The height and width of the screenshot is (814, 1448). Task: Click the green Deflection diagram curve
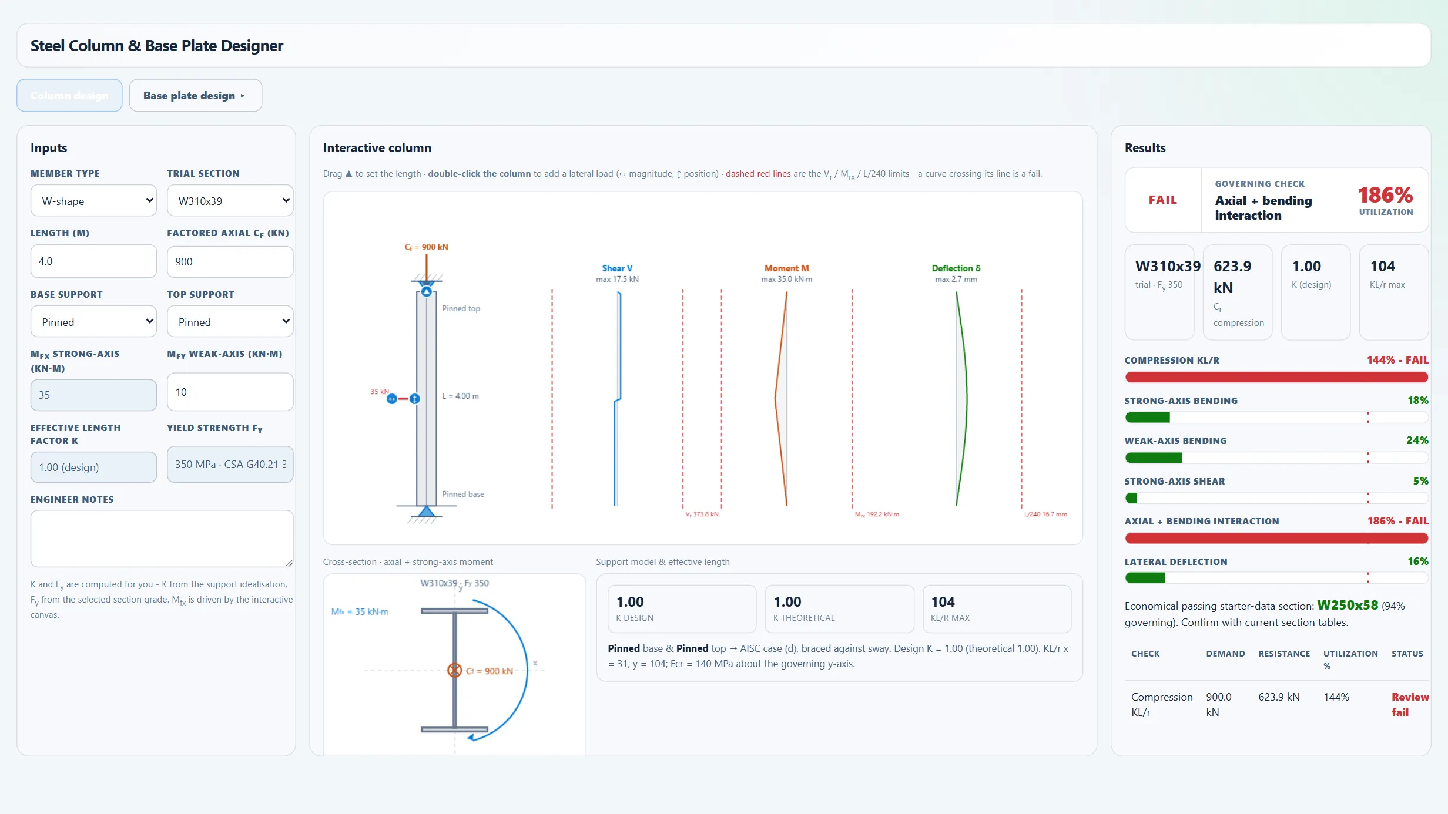click(961, 399)
